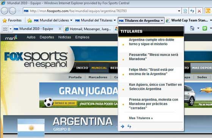Click the Home icon in the command bar
The image size is (212, 138).
tap(192, 28)
